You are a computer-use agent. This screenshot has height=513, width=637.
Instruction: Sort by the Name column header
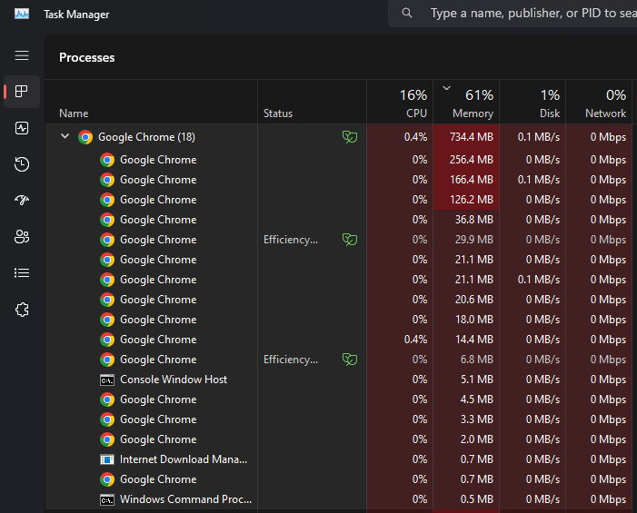tap(151, 102)
